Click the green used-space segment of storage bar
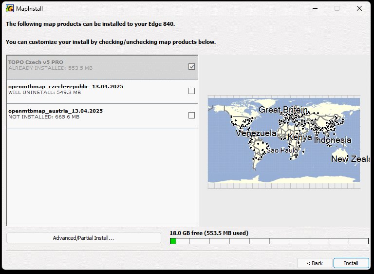 pyautogui.click(x=173, y=241)
